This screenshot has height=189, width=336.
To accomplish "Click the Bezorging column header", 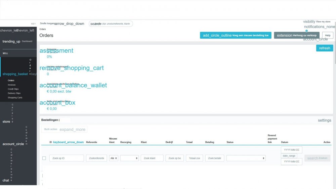I will [126, 142].
